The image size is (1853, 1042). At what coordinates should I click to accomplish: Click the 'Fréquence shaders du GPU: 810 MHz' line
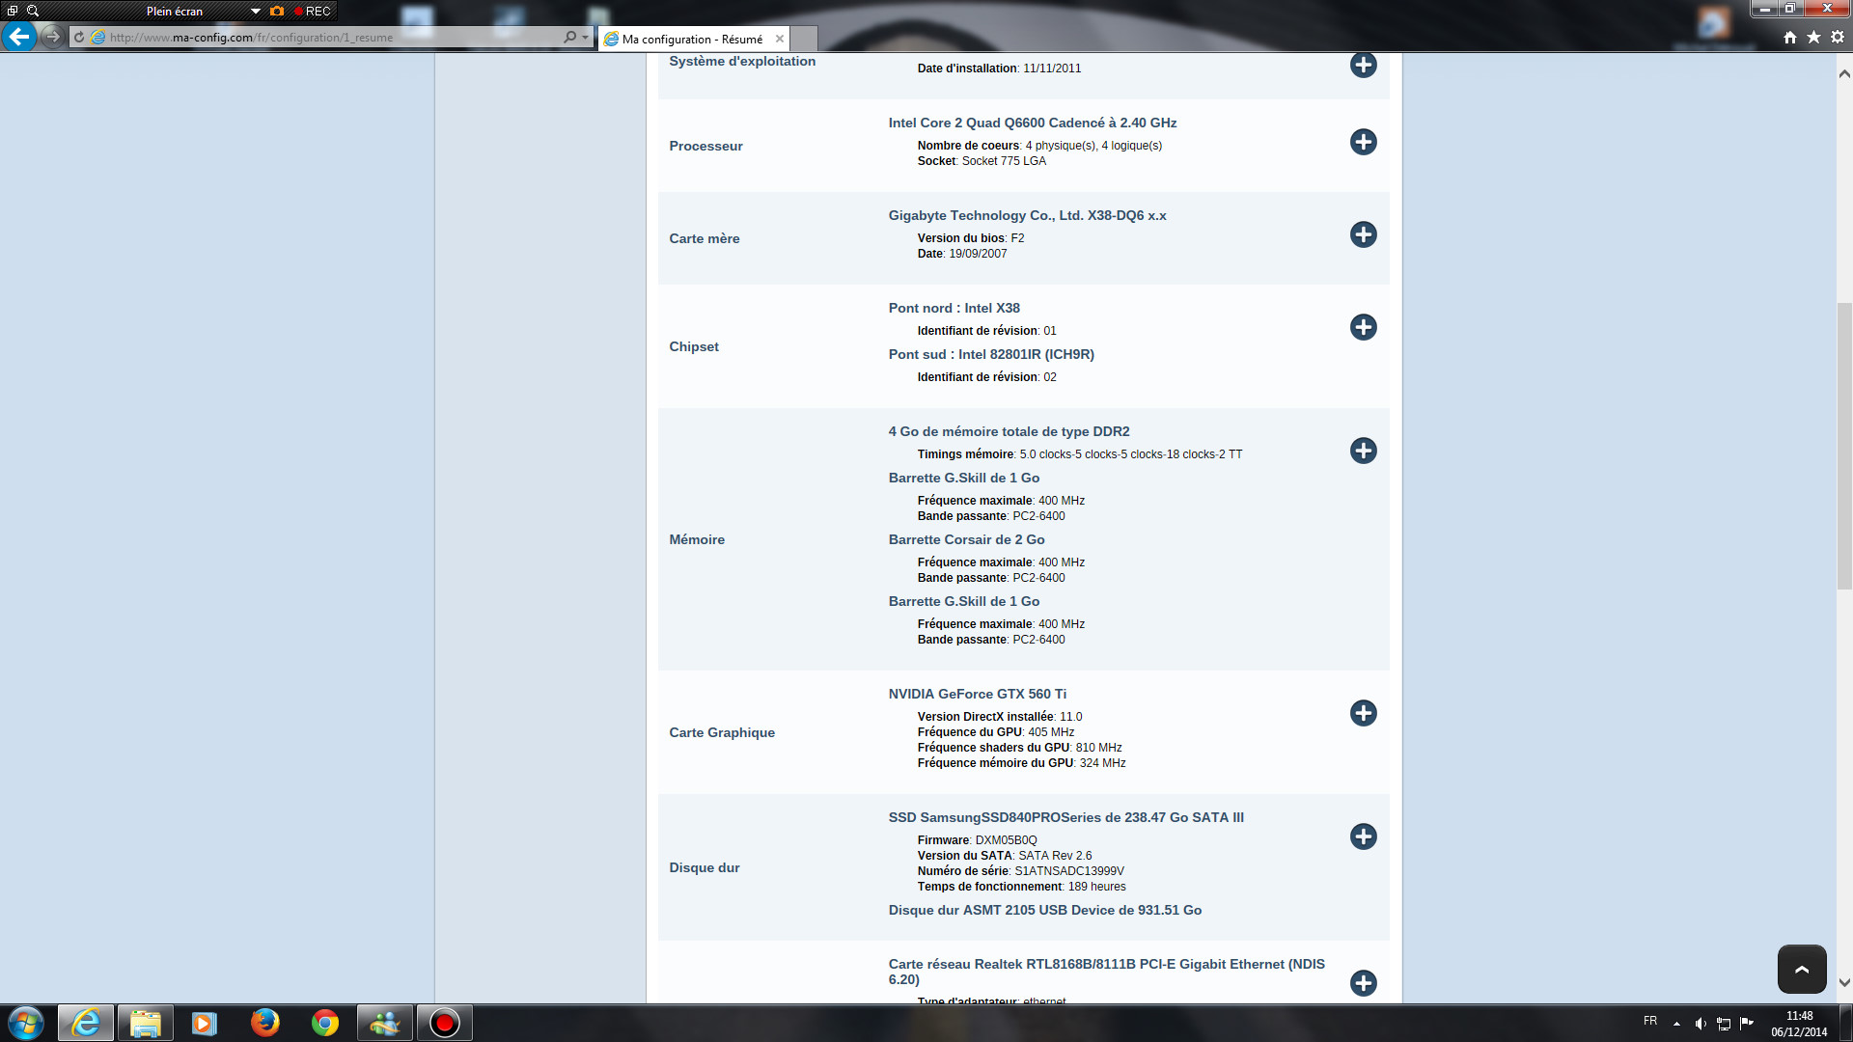coord(1019,748)
